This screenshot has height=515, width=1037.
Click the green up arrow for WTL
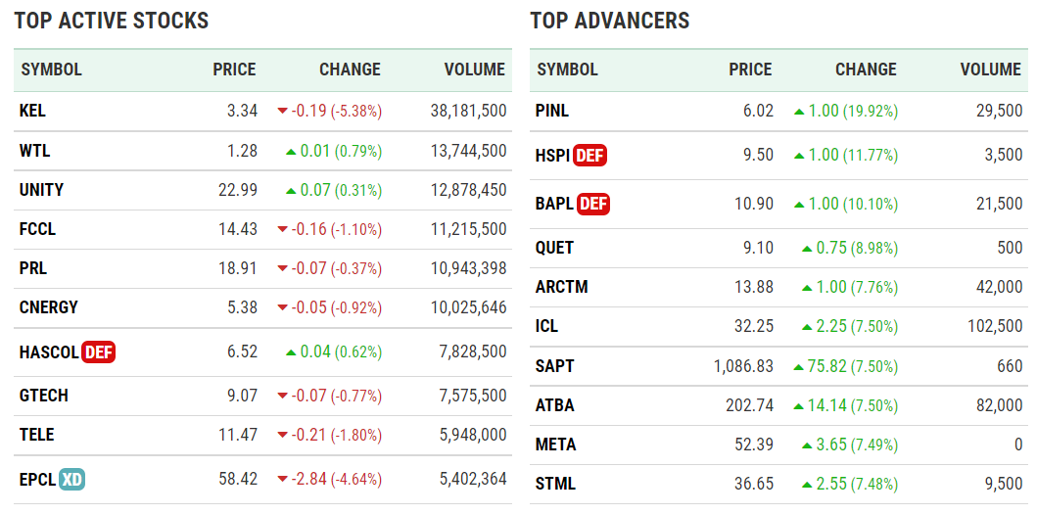[x=291, y=152]
